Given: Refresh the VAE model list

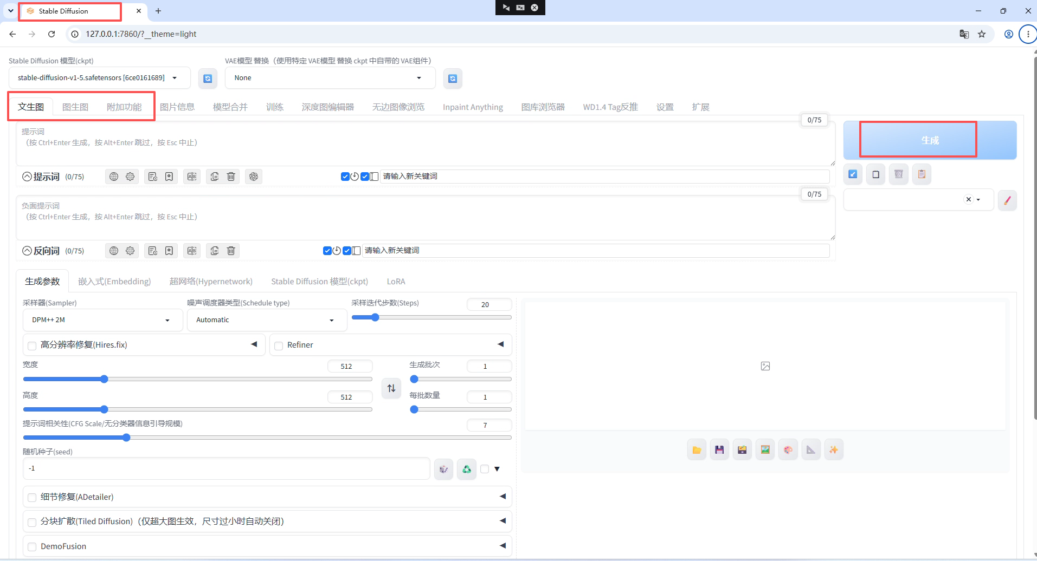Looking at the screenshot, I should coord(453,79).
